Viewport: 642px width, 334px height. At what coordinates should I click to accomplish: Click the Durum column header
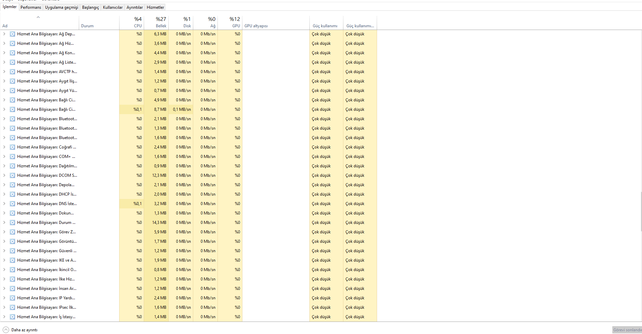tap(99, 23)
